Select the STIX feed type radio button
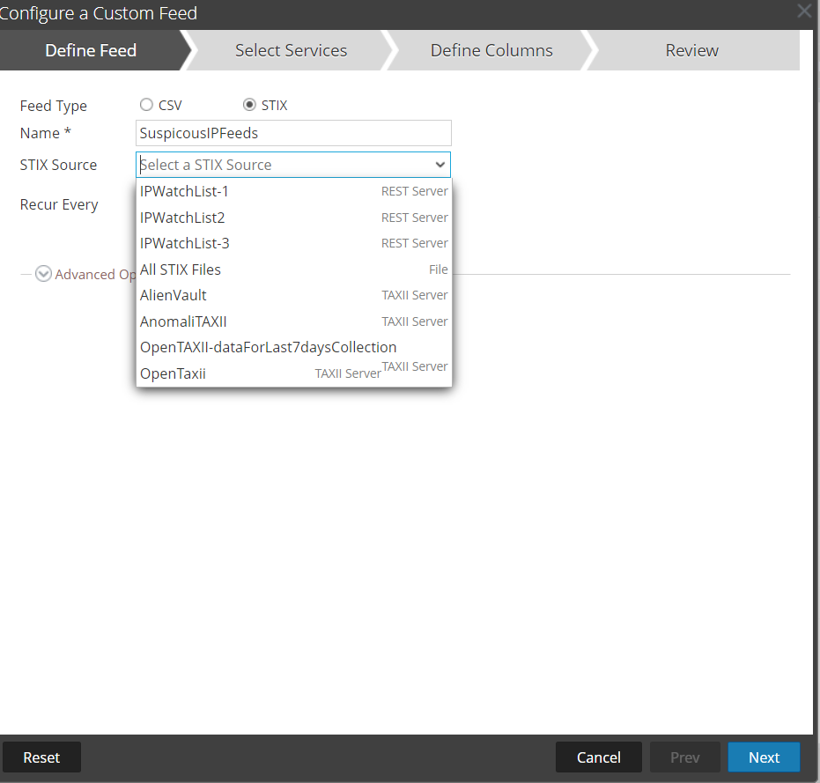The image size is (820, 783). pyautogui.click(x=249, y=105)
